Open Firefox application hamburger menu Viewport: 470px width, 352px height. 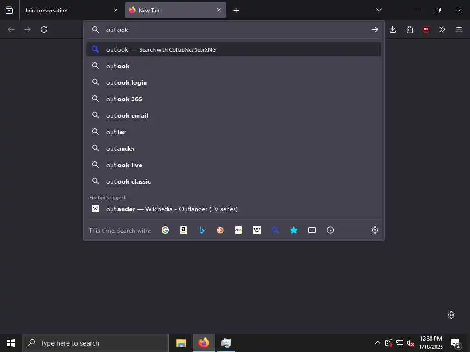pos(459,29)
